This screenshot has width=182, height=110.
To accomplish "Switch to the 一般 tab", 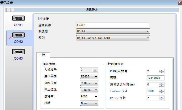I will 42,55.
